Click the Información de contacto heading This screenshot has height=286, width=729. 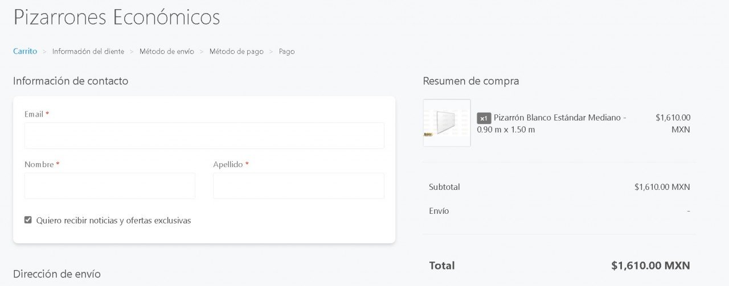click(71, 81)
